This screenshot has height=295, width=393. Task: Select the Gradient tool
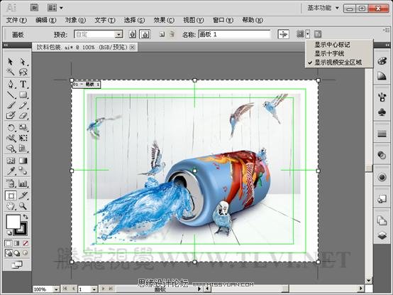(23, 161)
